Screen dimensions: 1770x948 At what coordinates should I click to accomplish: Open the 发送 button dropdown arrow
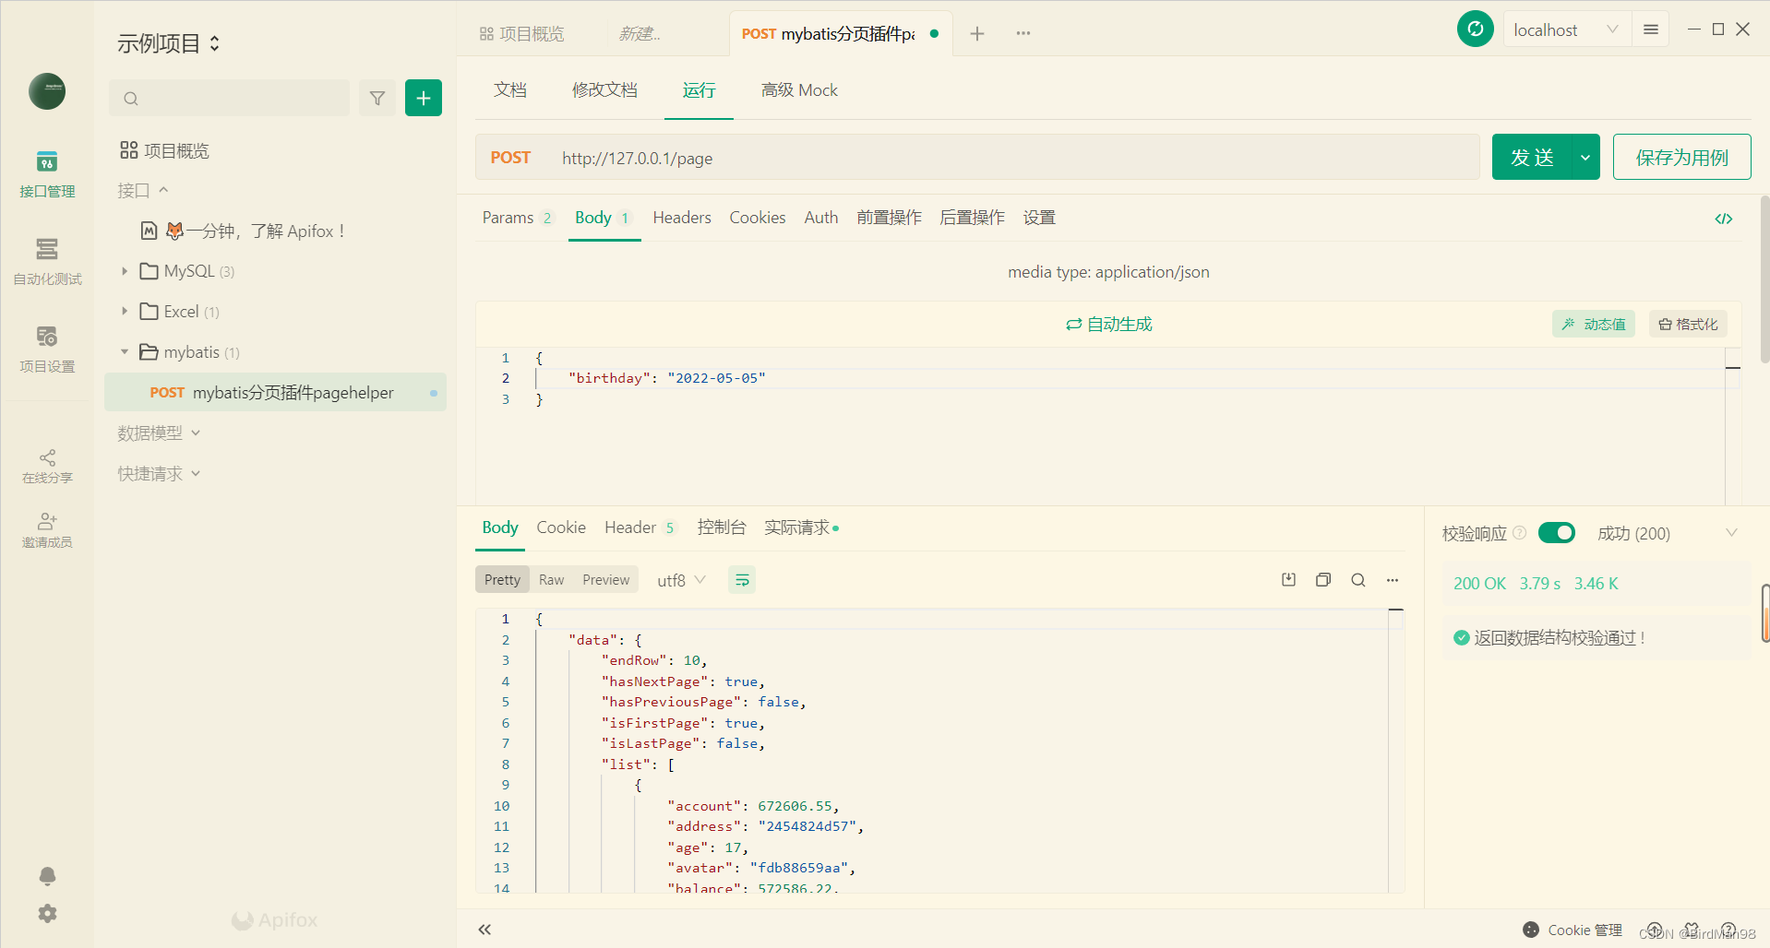(1585, 157)
